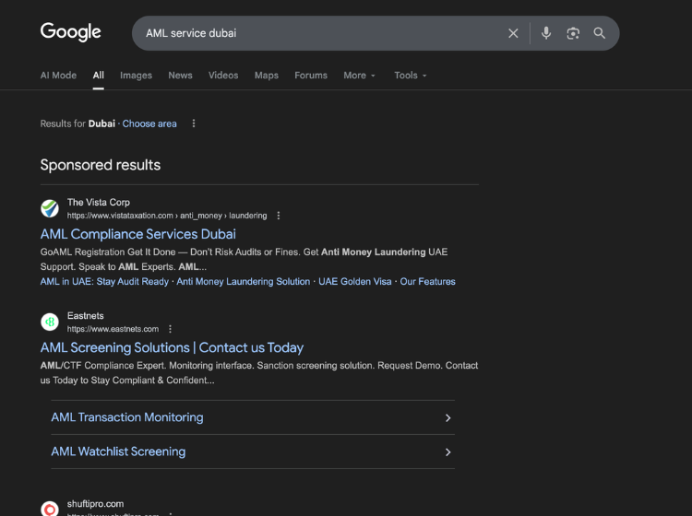Click the Eastnets site name
The width and height of the screenshot is (692, 516).
pyautogui.click(x=86, y=316)
